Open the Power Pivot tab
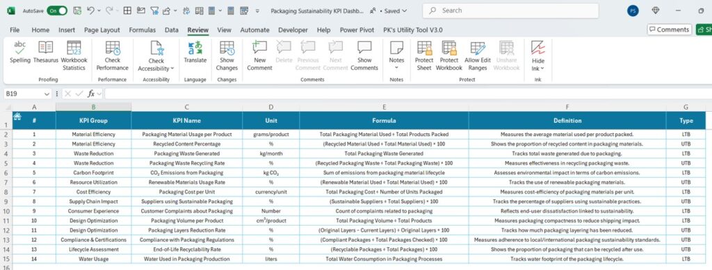The image size is (712, 270). point(357,30)
